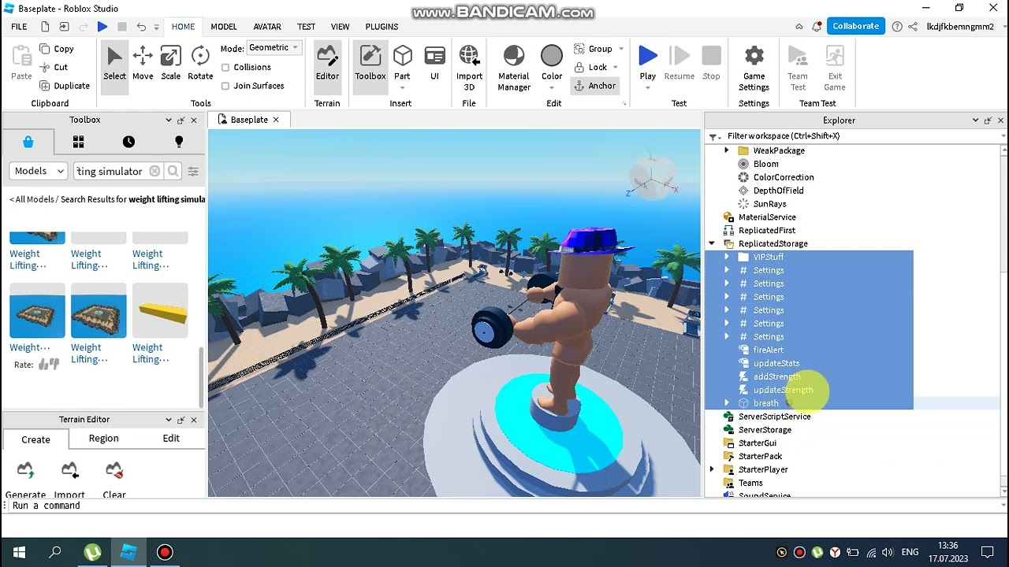Click the ENG language indicator
1009x567 pixels.
tap(910, 552)
